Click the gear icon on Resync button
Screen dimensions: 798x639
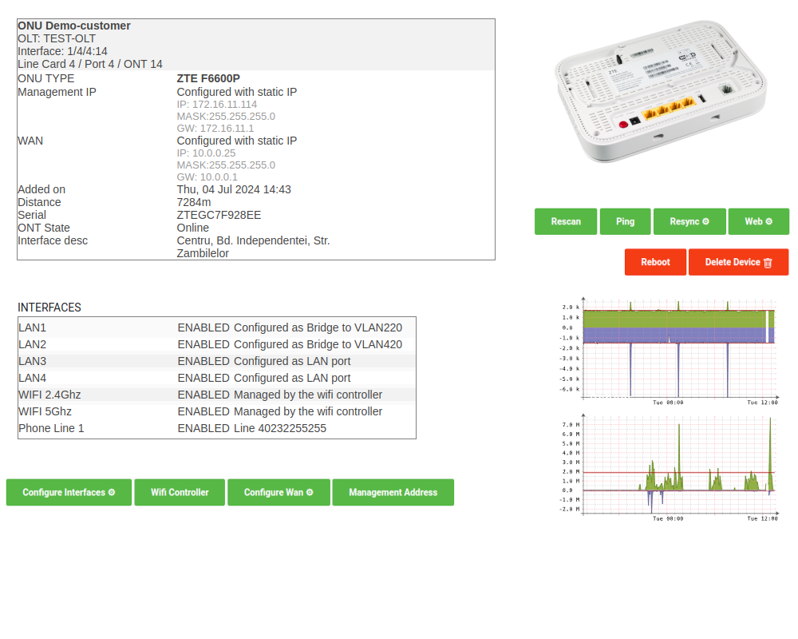coord(705,222)
